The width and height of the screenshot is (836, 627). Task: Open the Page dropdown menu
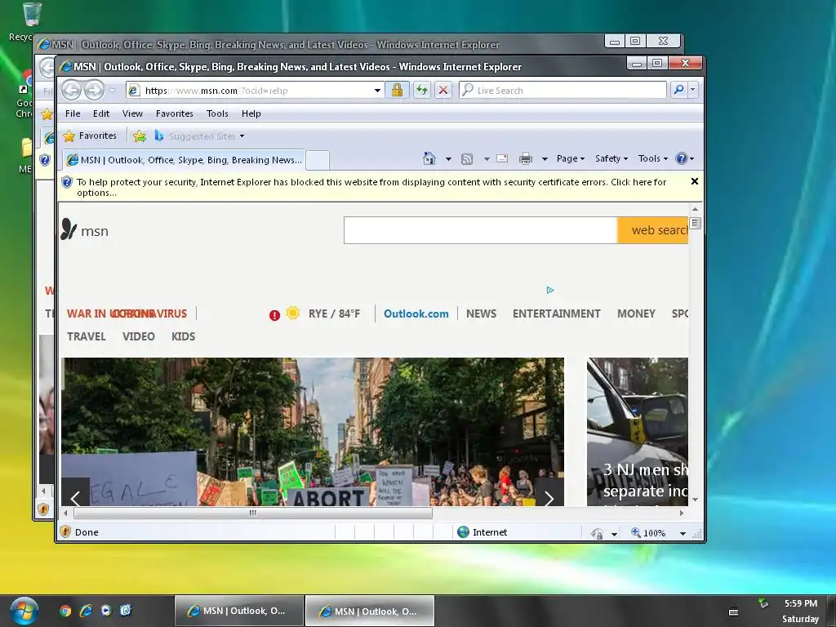(571, 158)
